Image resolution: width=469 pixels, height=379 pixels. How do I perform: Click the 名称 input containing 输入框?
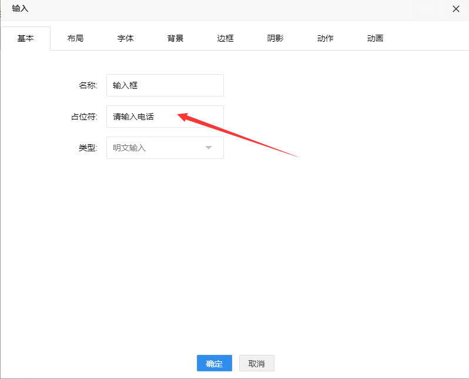pyautogui.click(x=165, y=85)
